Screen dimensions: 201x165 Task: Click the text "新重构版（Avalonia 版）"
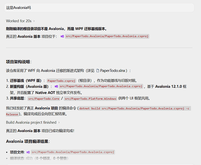pyautogui.click(x=29, y=86)
